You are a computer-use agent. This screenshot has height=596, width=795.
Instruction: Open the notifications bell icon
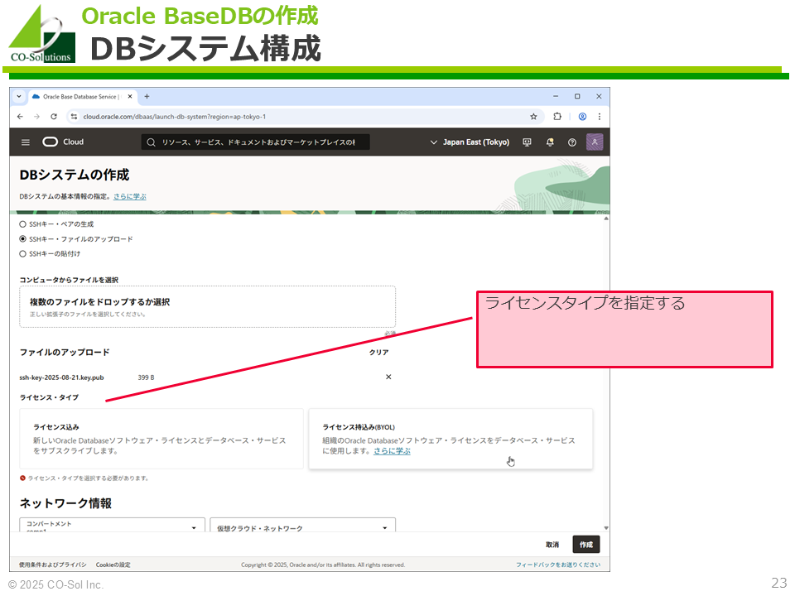pyautogui.click(x=550, y=142)
